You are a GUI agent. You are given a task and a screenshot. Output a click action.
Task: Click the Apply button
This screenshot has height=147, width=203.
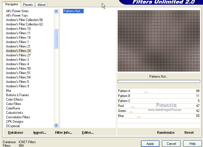150,144
